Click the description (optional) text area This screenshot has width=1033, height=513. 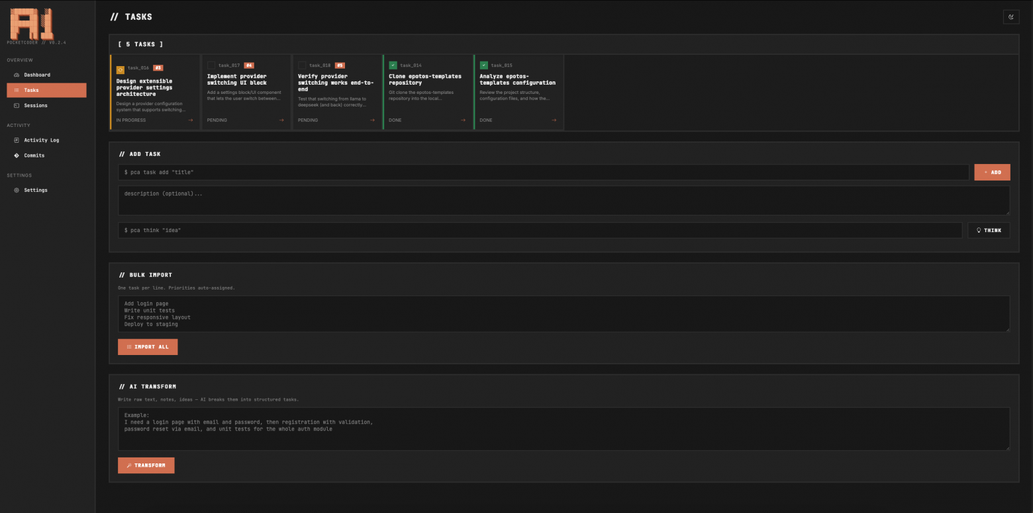pos(564,200)
